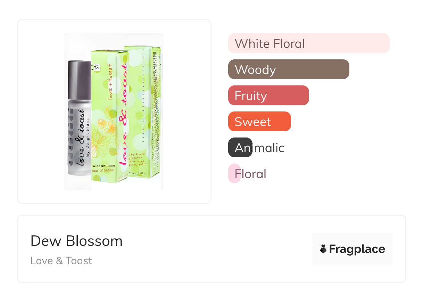The image size is (423, 300).
Task: Select the brown Woody accord bar
Action: pyautogui.click(x=288, y=69)
